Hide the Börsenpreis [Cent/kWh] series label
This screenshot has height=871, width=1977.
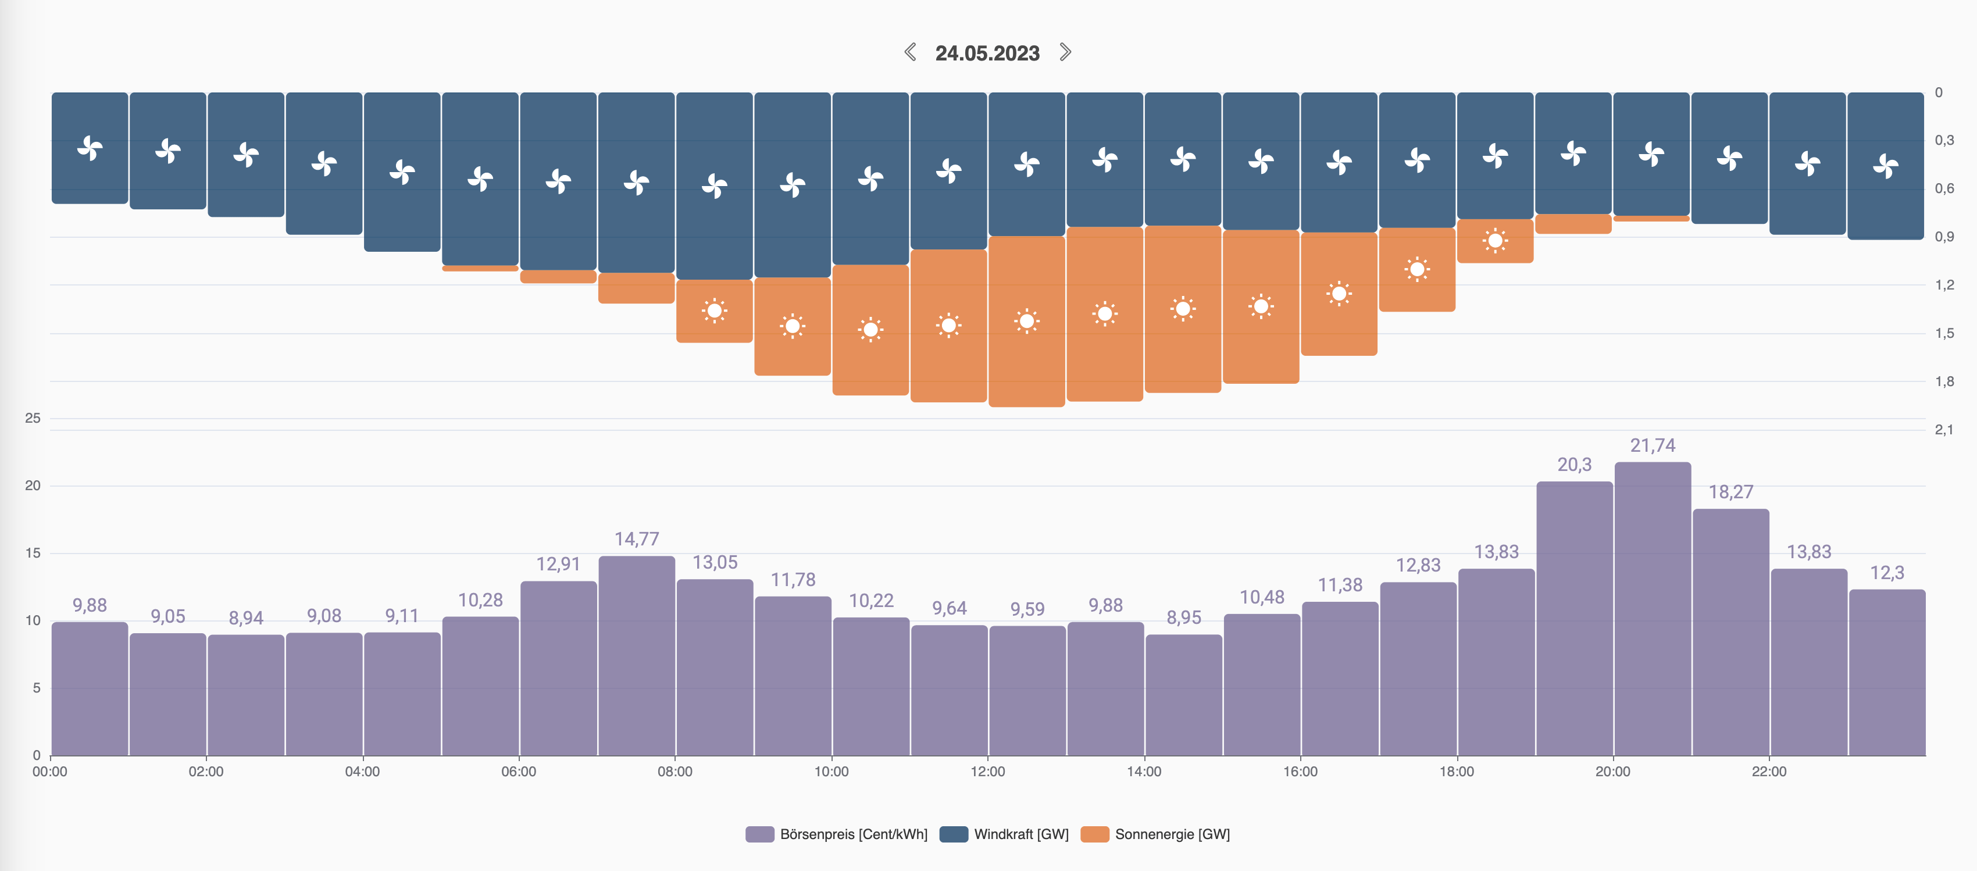854,834
